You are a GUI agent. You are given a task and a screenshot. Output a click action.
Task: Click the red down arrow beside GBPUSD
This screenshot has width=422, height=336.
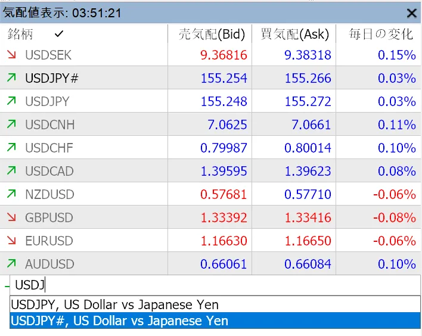(x=11, y=217)
